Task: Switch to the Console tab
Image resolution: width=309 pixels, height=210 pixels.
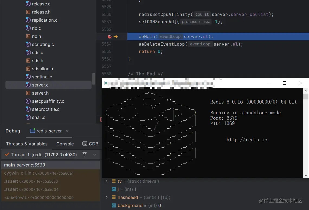Action: point(65,144)
